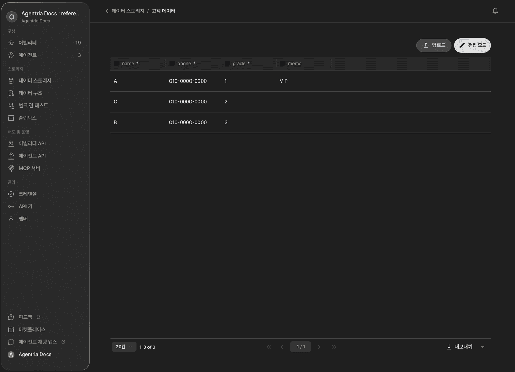Go to 데이터 구조 menu item
515x372 pixels.
[45, 93]
